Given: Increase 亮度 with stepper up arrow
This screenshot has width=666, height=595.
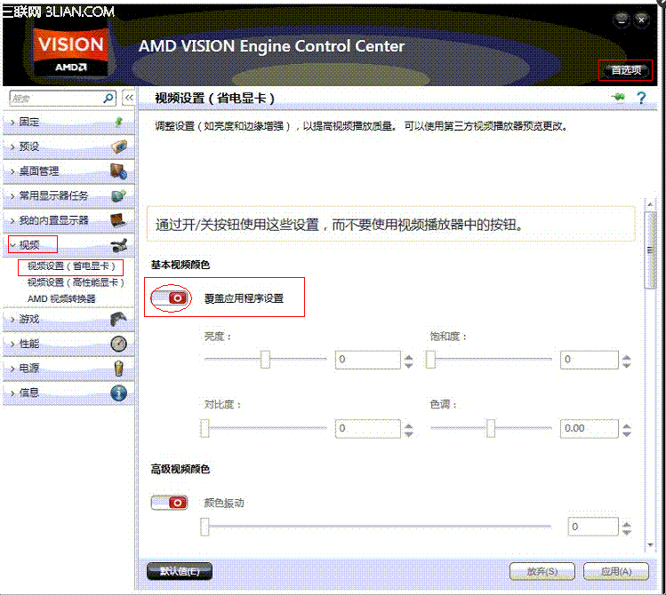Looking at the screenshot, I should [408, 357].
